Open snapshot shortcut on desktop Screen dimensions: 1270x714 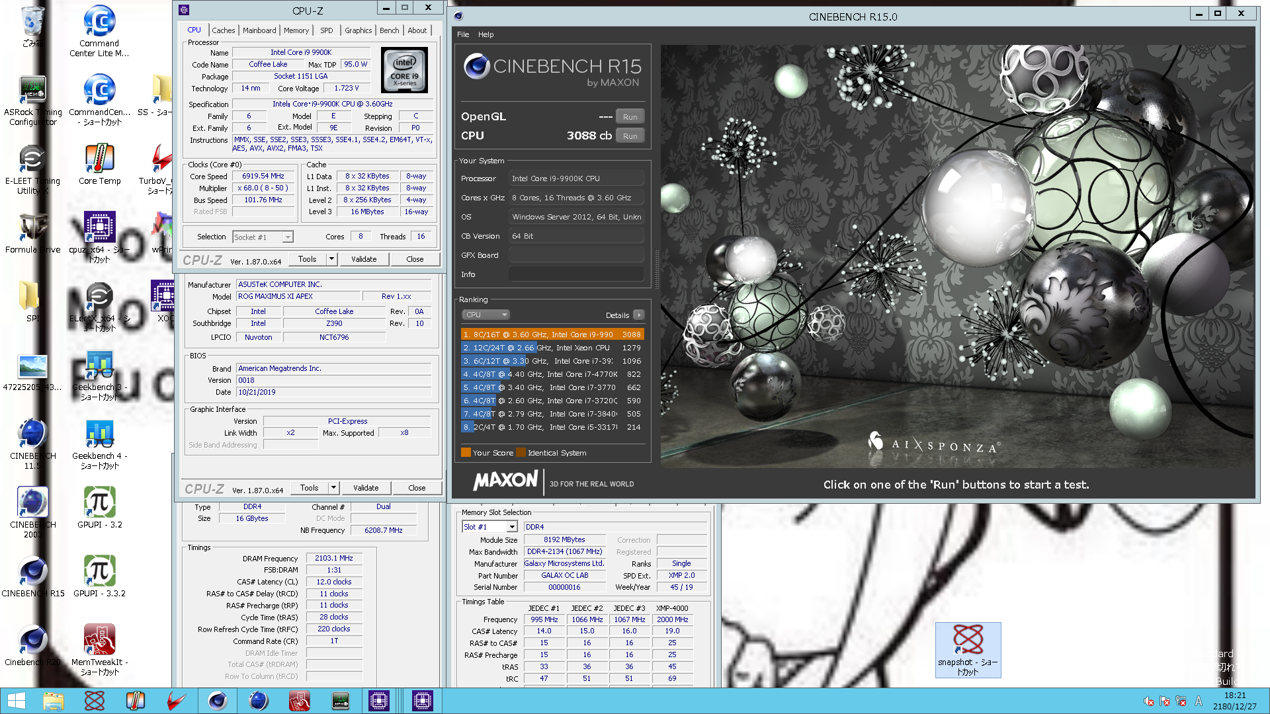pos(968,650)
